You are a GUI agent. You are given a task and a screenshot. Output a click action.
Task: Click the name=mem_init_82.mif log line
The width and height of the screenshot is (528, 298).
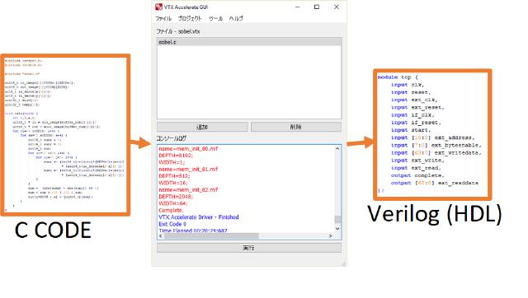(188, 189)
